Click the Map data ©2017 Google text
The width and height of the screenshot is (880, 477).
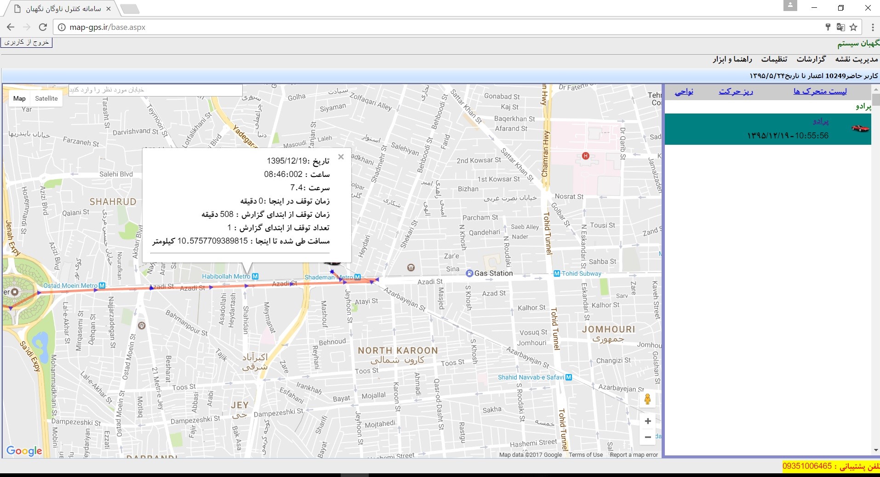531,455
